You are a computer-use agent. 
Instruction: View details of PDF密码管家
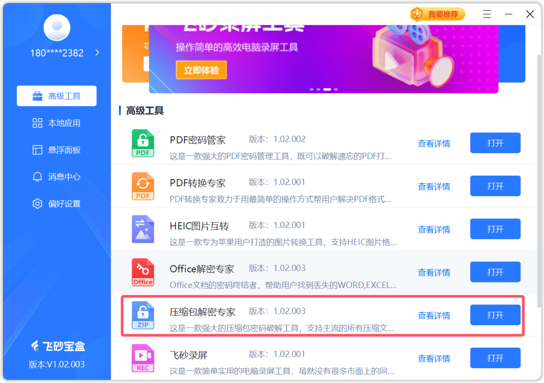[x=434, y=143]
